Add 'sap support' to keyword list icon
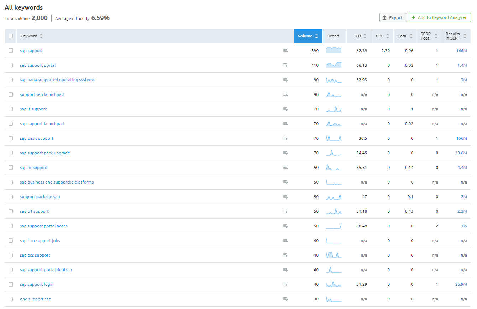Screen dimensions: 477x309 pyautogui.click(x=285, y=51)
